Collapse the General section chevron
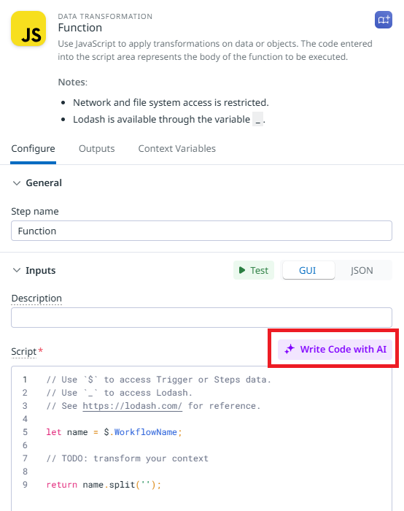This screenshot has width=404, height=511. pos(17,183)
